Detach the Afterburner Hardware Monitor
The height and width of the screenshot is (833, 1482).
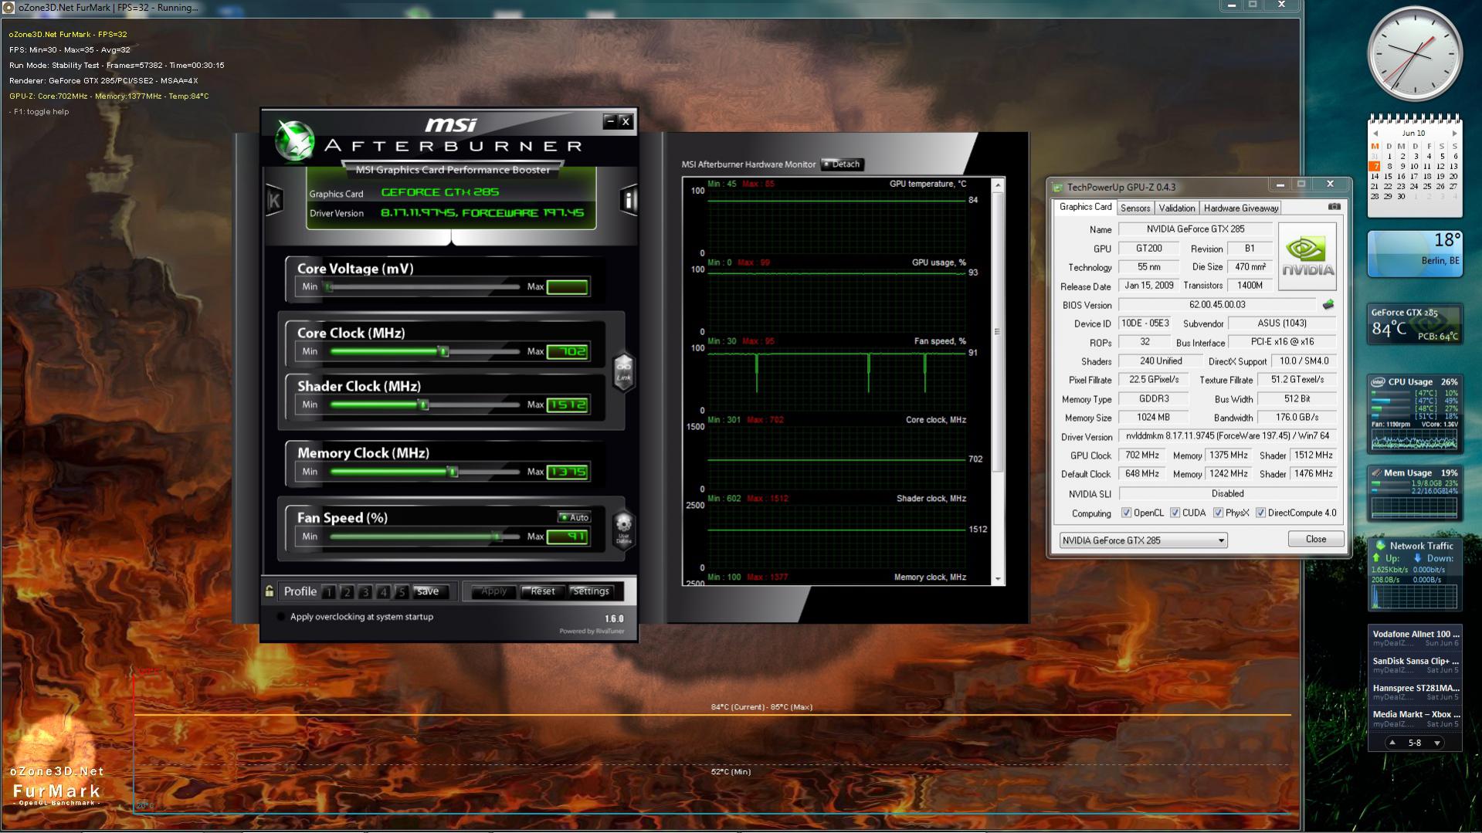(842, 164)
